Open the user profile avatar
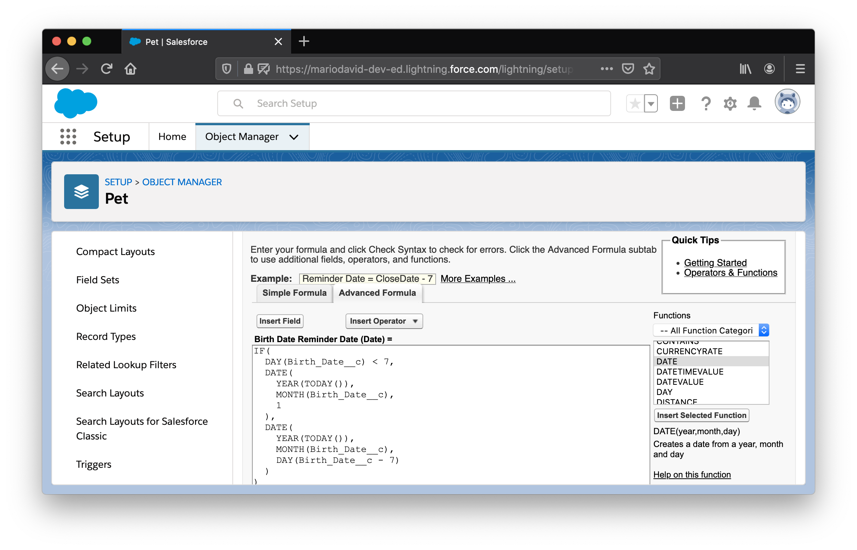This screenshot has height=550, width=857. [788, 102]
